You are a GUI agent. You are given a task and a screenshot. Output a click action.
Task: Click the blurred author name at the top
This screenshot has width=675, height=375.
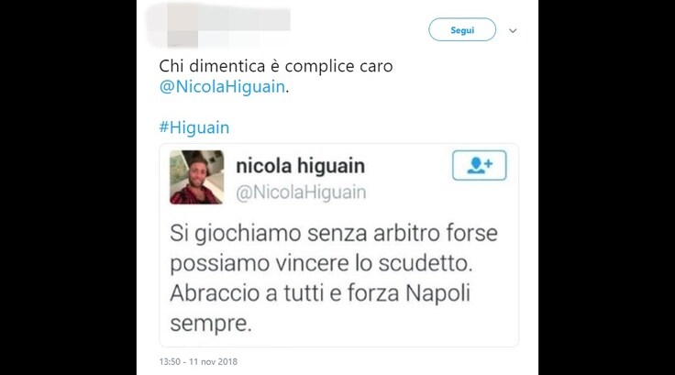245,17
